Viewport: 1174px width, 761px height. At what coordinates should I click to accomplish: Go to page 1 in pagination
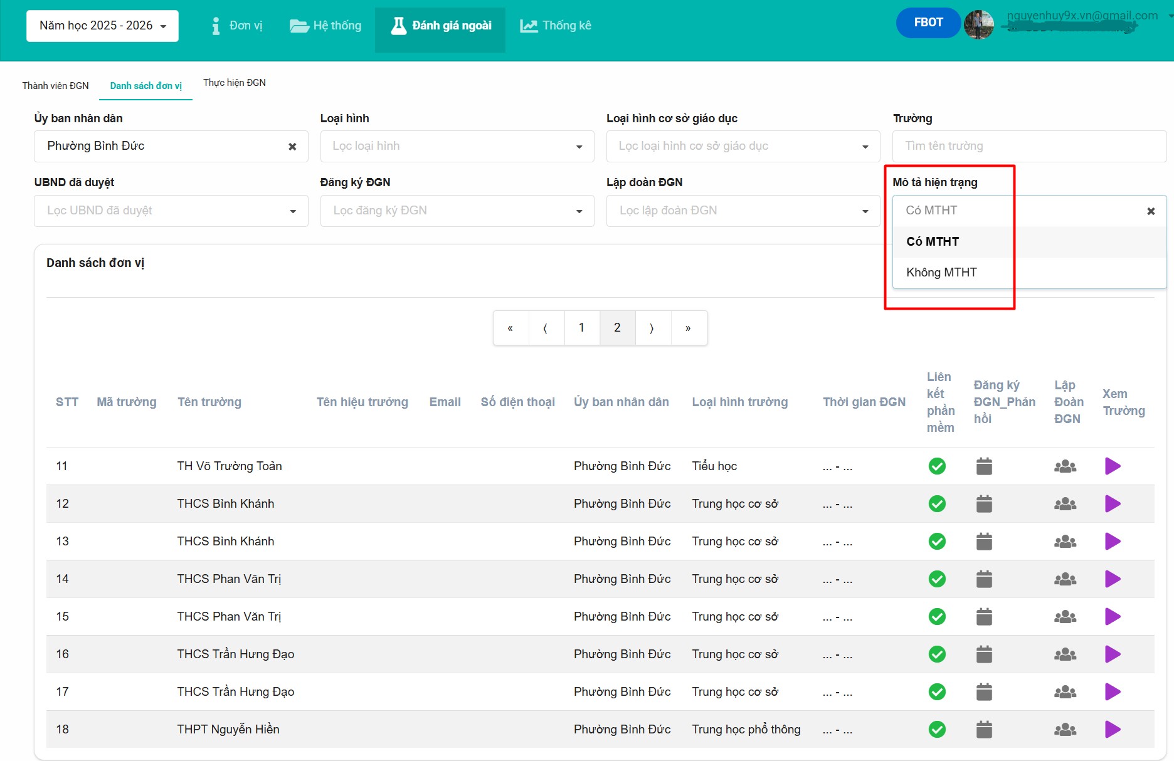tap(581, 328)
